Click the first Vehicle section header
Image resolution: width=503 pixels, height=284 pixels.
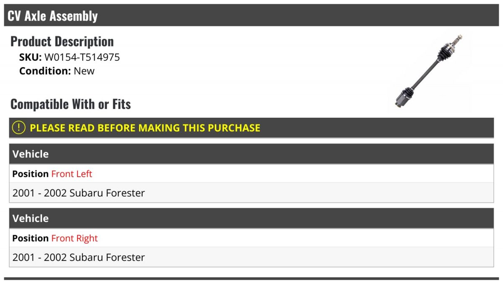click(x=251, y=154)
